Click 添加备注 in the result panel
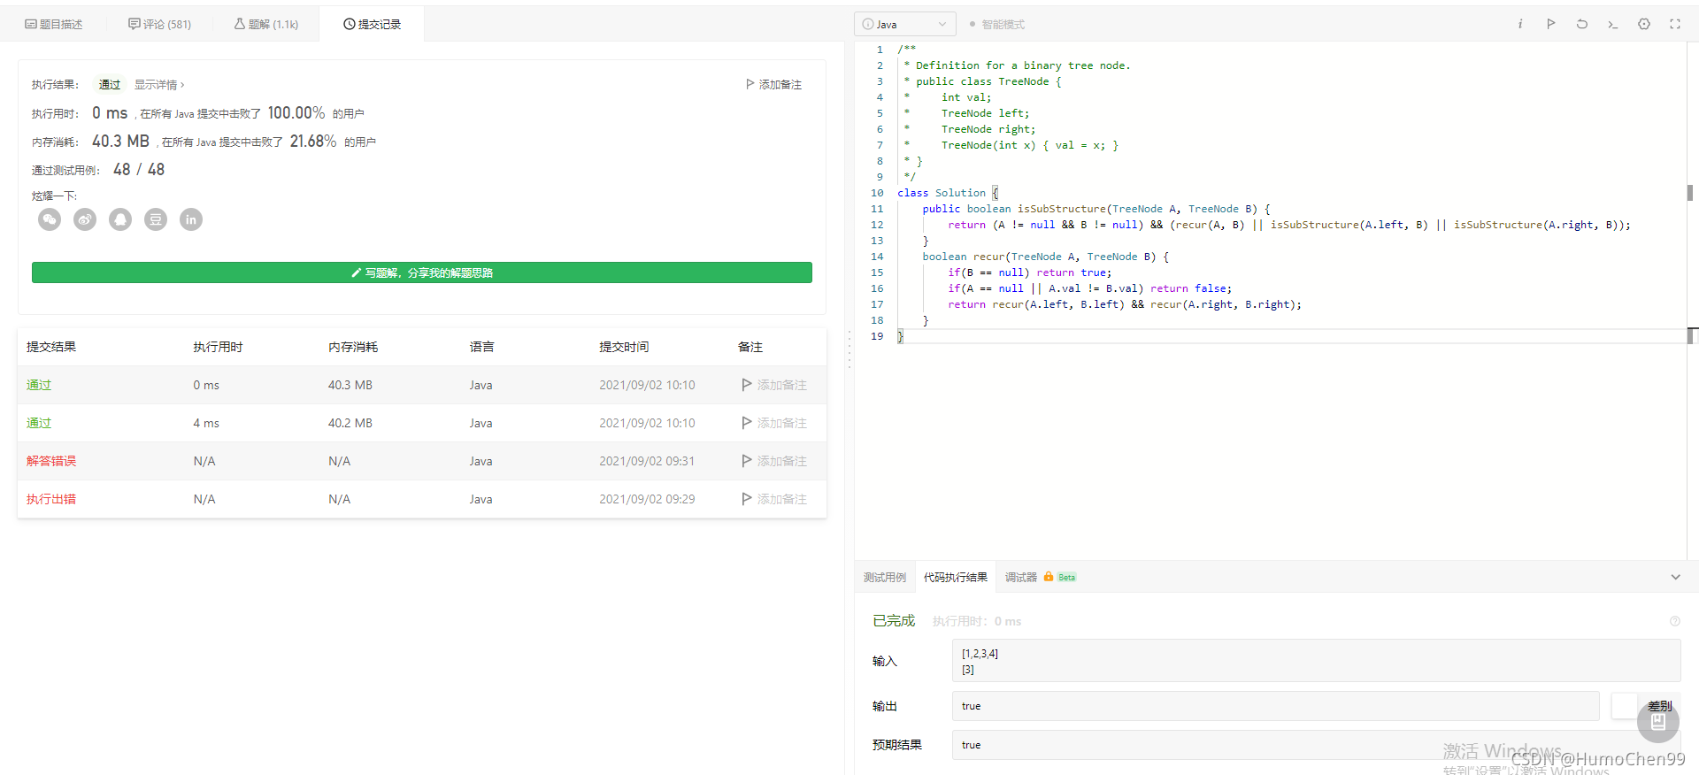Screen dimensions: 1699x775 (x=773, y=85)
